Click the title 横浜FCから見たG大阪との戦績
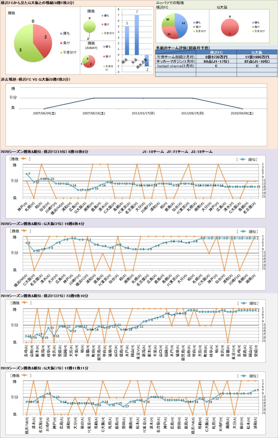Viewport: 278px width, 438px height. 38,3
